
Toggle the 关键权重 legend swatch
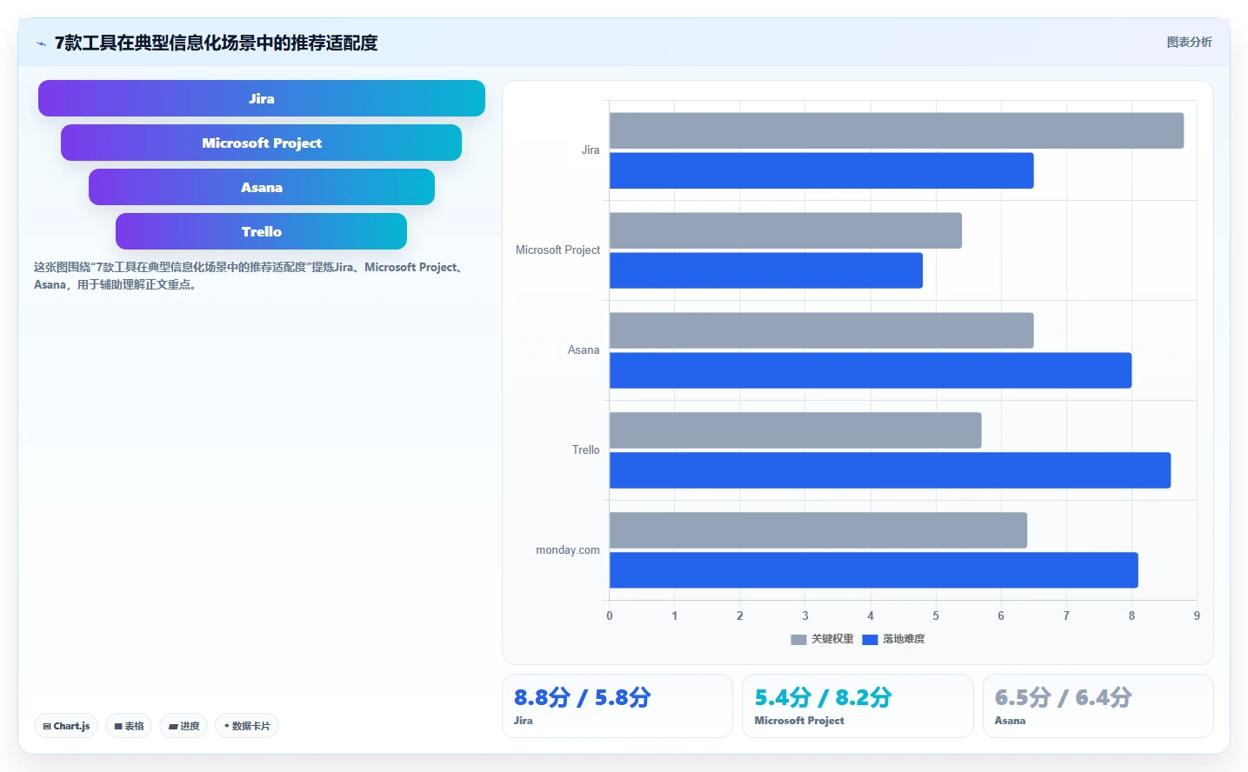[798, 639]
